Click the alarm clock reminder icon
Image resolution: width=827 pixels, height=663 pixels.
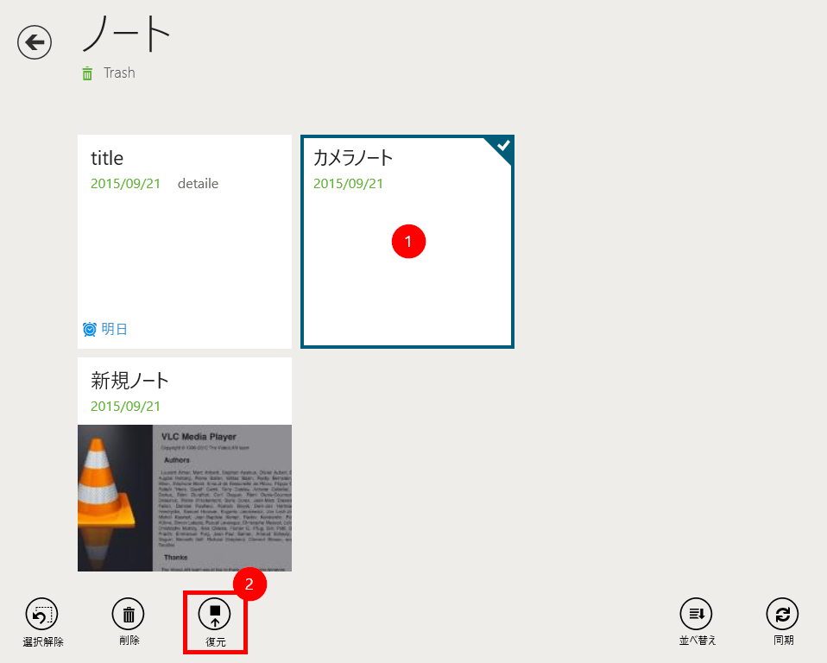pos(90,329)
